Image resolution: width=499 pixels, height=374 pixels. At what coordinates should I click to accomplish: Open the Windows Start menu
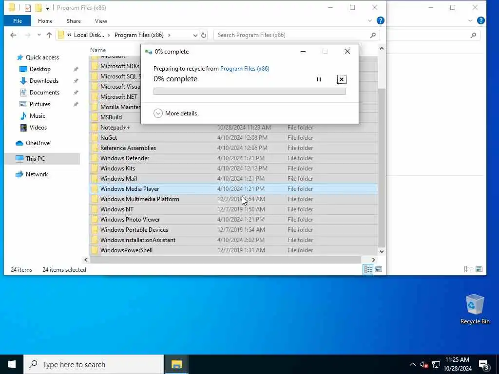[12, 364]
